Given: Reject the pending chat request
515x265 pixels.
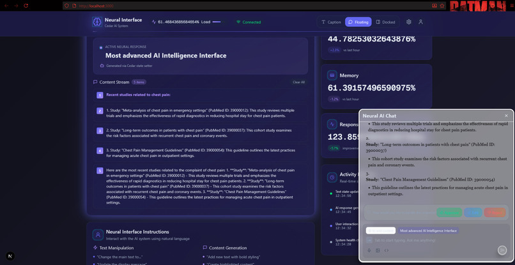Looking at the screenshot, I should pyautogui.click(x=495, y=213).
